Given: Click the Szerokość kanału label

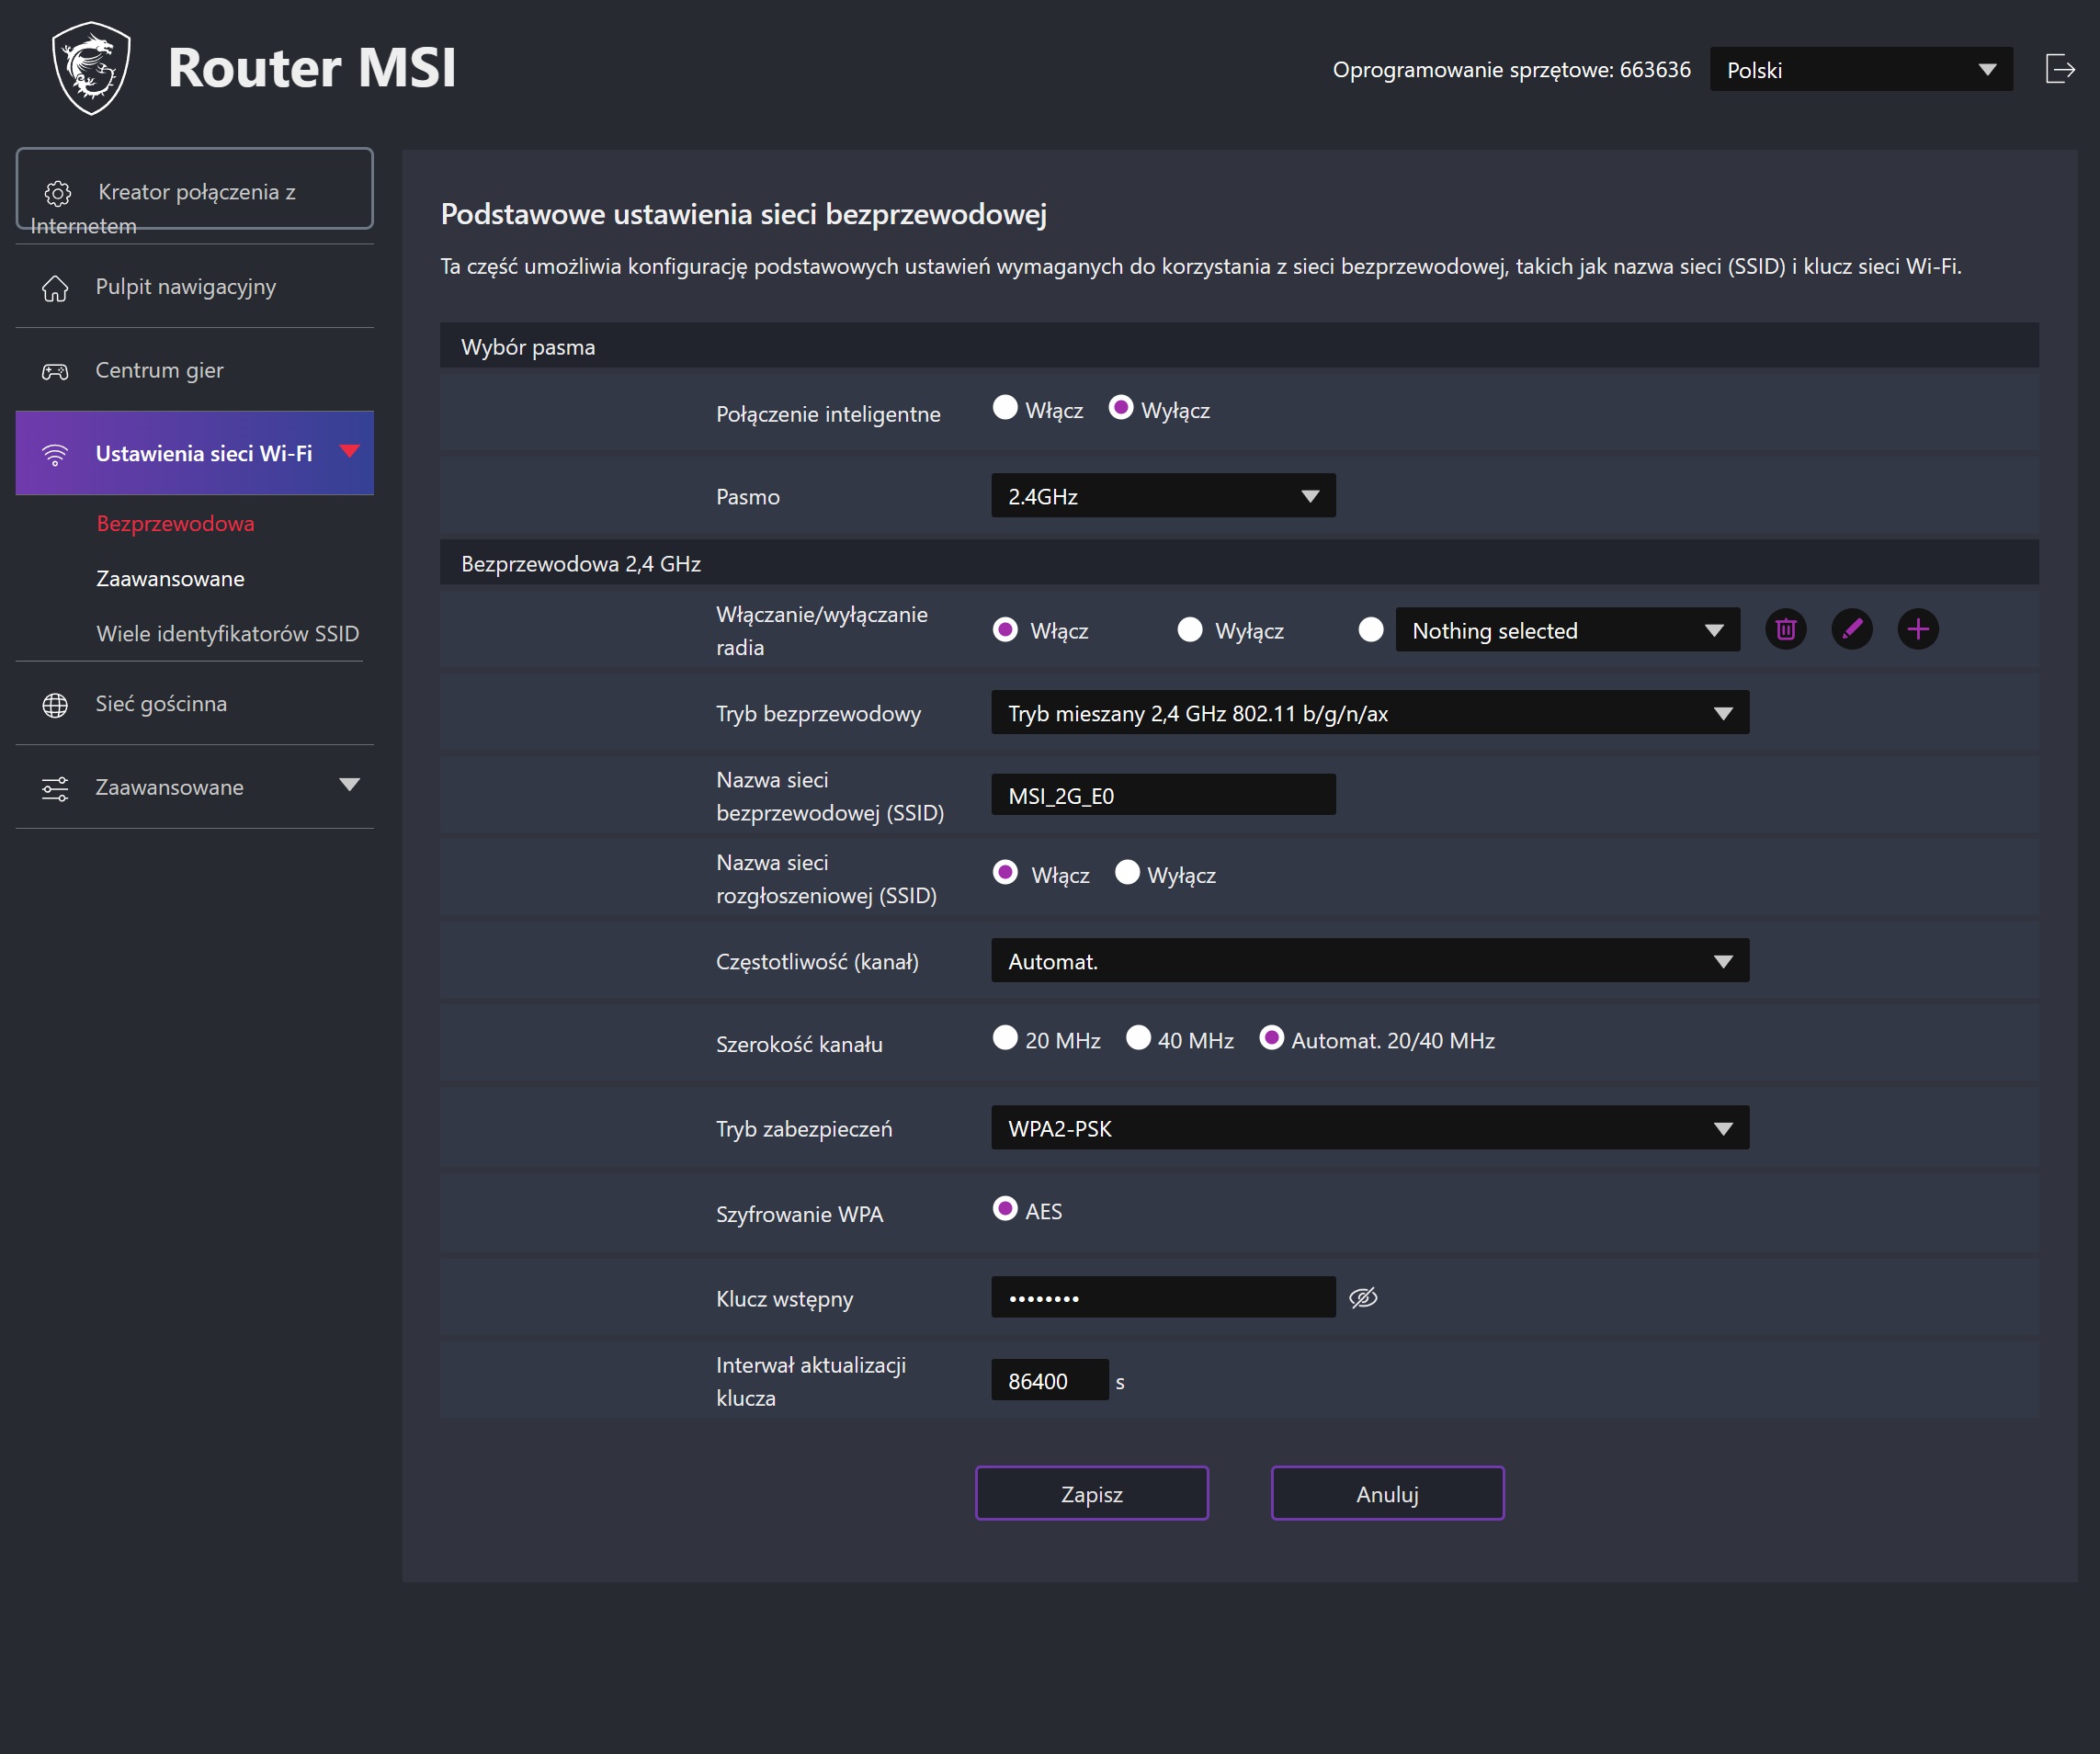Looking at the screenshot, I should coord(799,1044).
